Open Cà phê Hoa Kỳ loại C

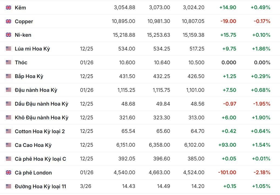click(x=41, y=159)
